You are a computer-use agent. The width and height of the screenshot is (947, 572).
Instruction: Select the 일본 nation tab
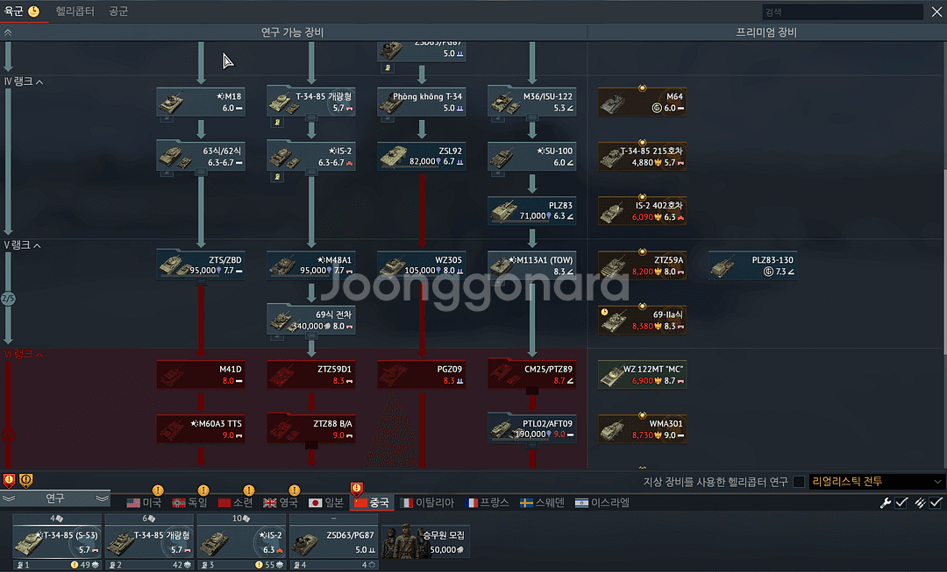[x=326, y=503]
